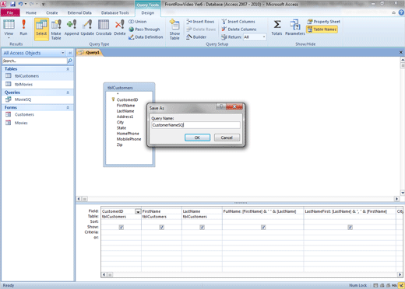Choose the Delete query type

pos(120,27)
